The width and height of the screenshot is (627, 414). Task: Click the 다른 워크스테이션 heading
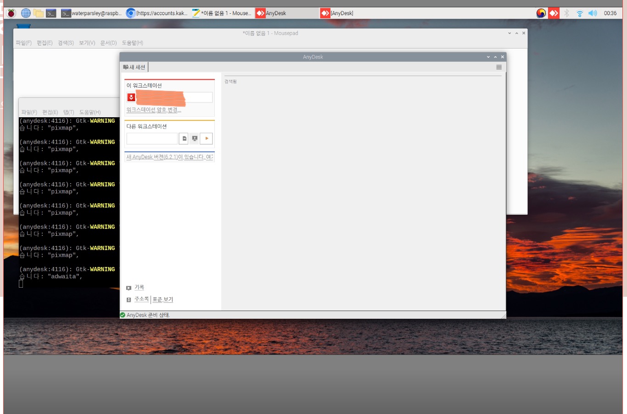click(x=146, y=126)
